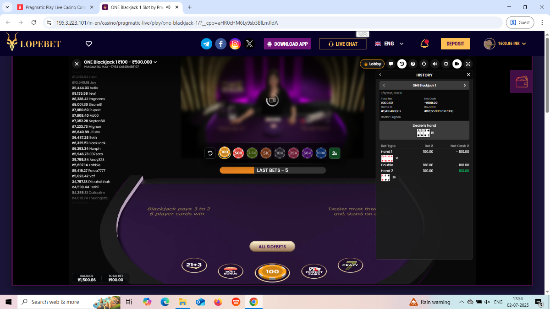The image size is (550, 309).
Task: Select the 100K chip
Action: 321,153
